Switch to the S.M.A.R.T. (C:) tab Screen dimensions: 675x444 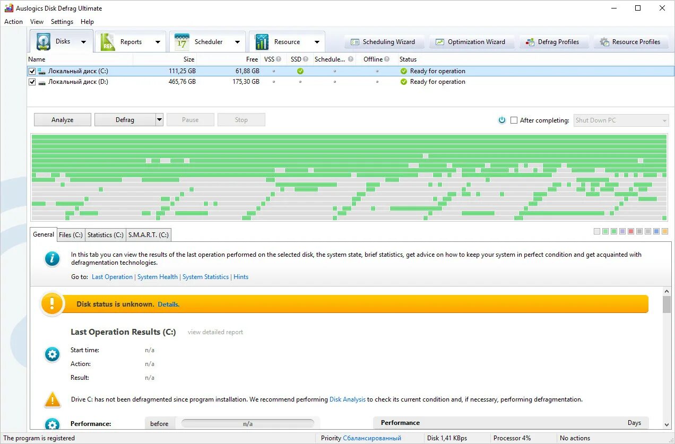point(148,234)
